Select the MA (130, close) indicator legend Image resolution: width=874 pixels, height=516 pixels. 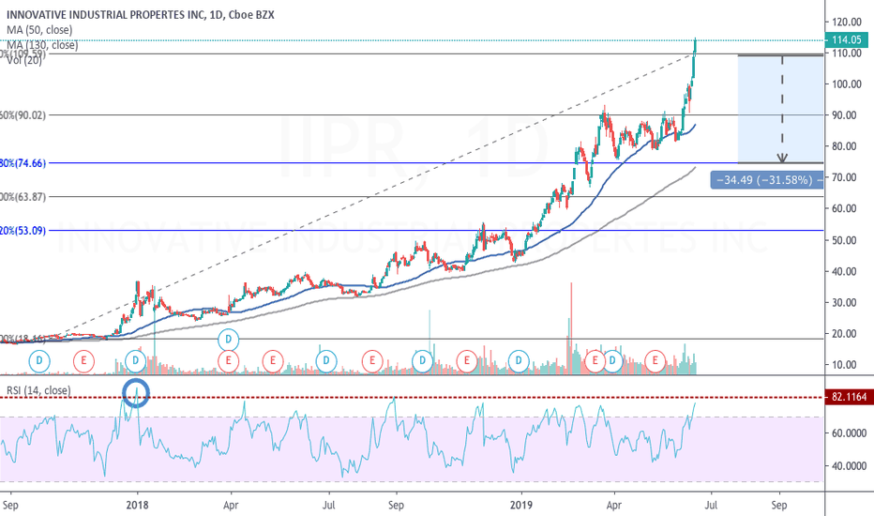(42, 45)
